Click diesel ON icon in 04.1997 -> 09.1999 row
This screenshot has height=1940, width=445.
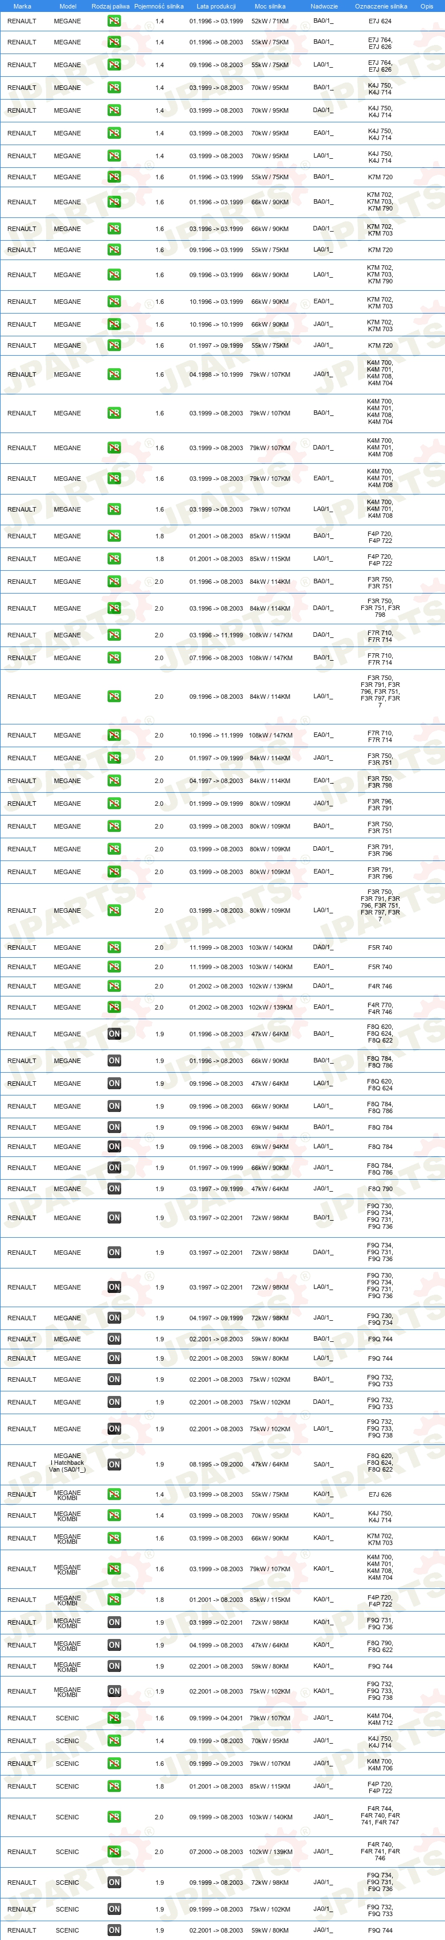(114, 1318)
